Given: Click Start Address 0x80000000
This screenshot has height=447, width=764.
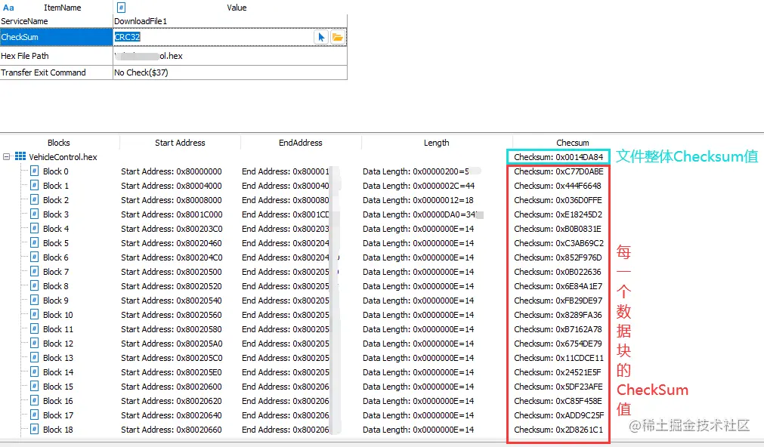Looking at the screenshot, I should point(172,171).
